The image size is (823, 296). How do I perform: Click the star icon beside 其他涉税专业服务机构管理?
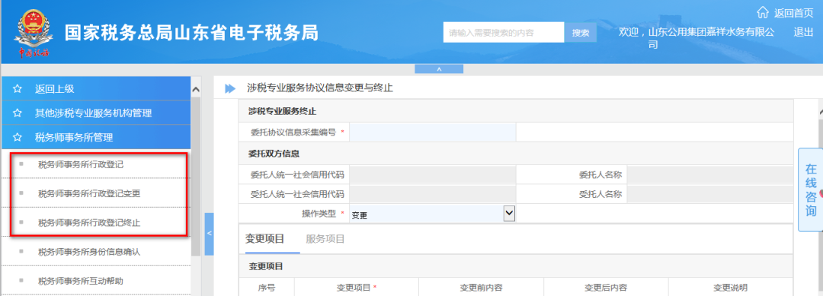tap(18, 113)
